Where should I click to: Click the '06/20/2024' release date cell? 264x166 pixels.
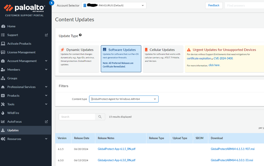click(81, 149)
